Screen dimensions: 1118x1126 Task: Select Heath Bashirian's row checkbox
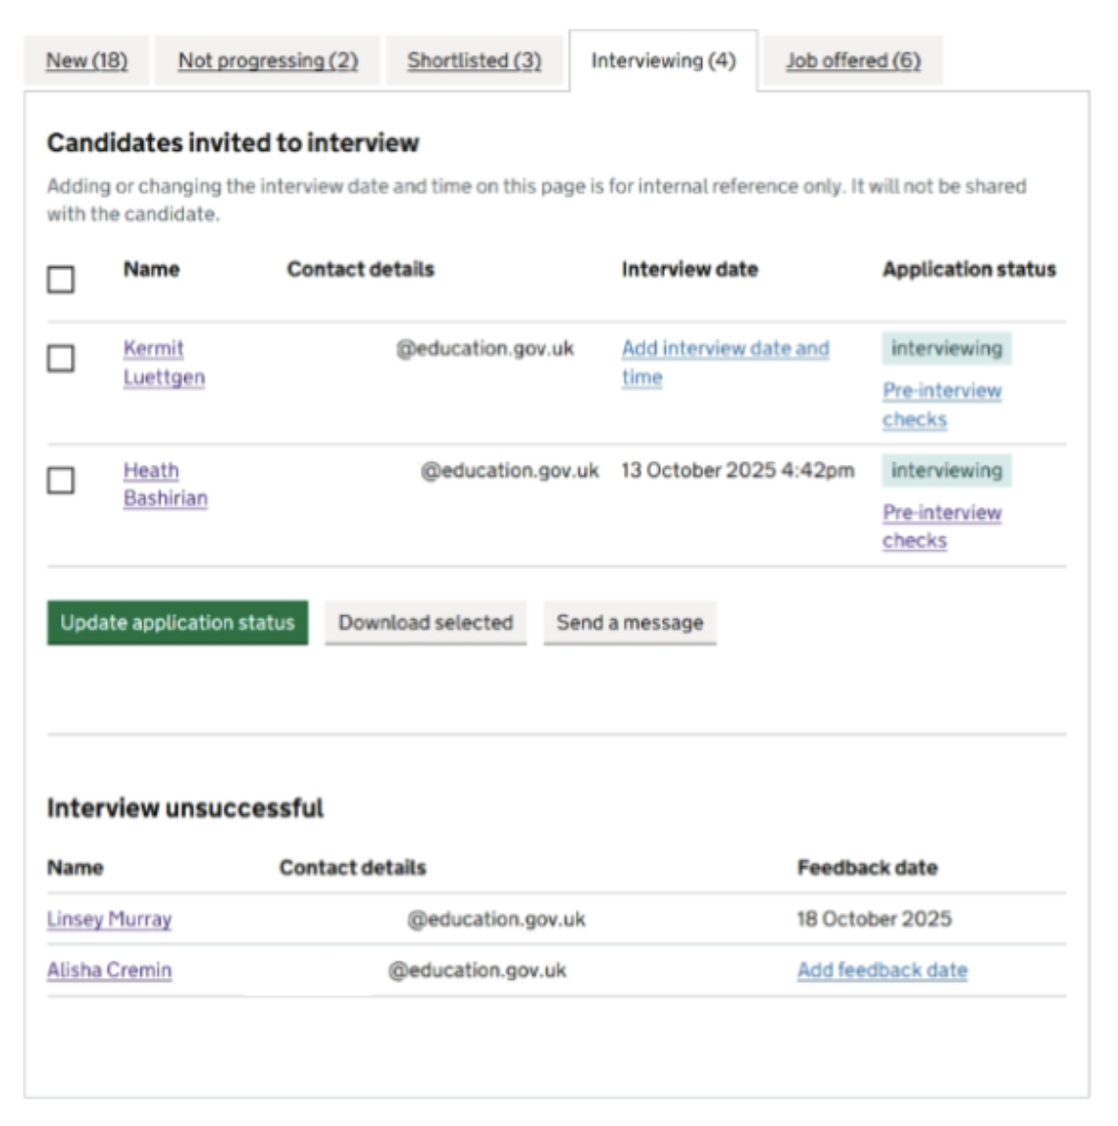click(x=61, y=480)
